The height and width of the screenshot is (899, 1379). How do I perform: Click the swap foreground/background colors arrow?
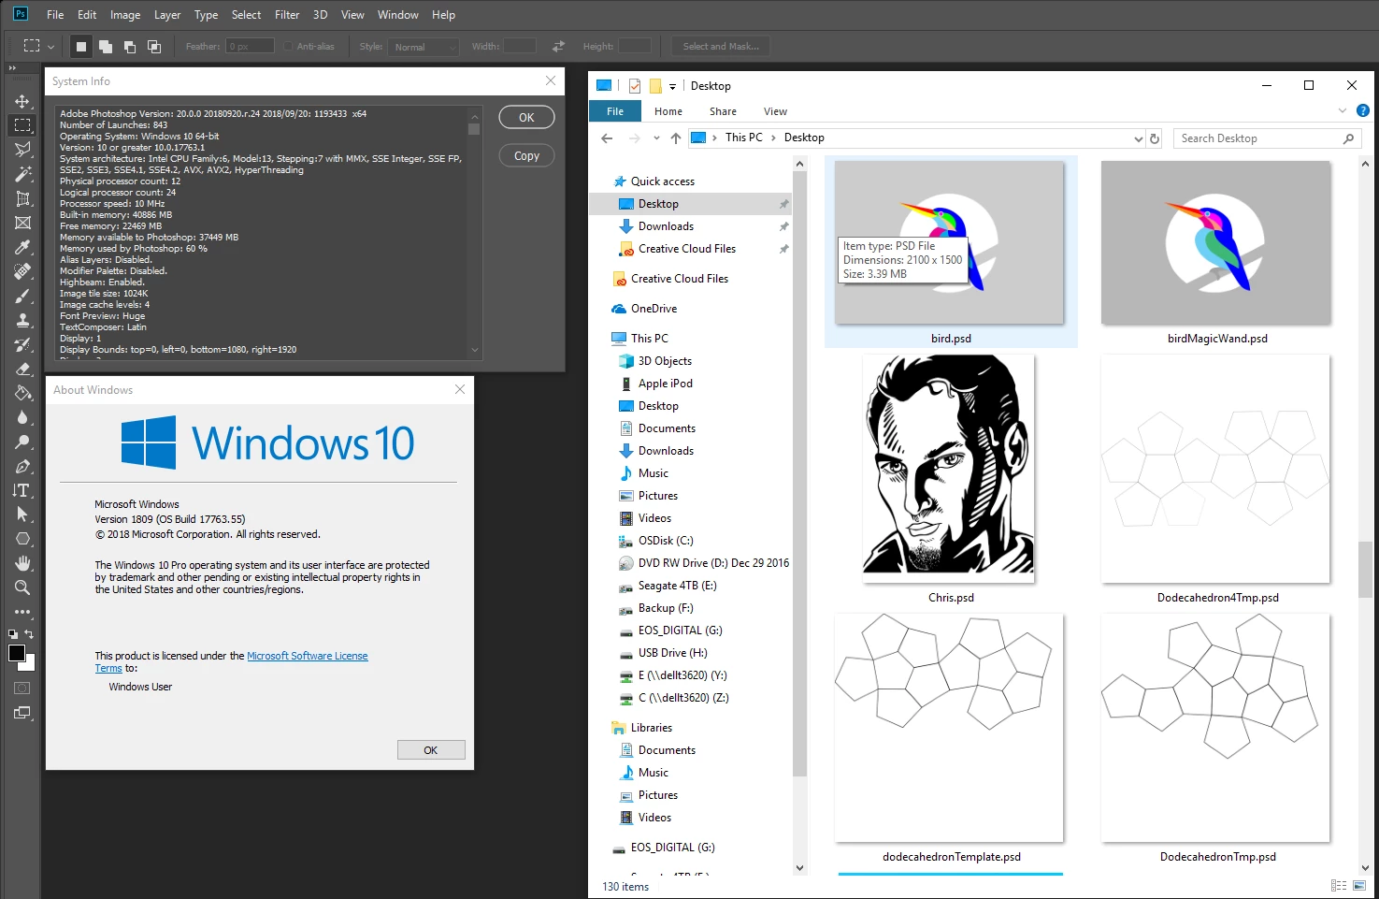tap(30, 634)
